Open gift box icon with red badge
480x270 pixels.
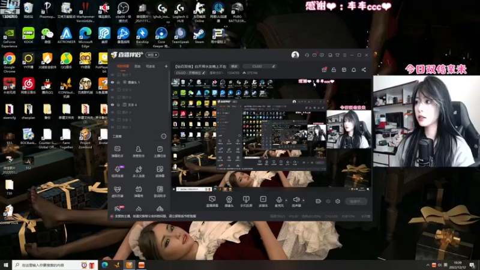pos(324,70)
